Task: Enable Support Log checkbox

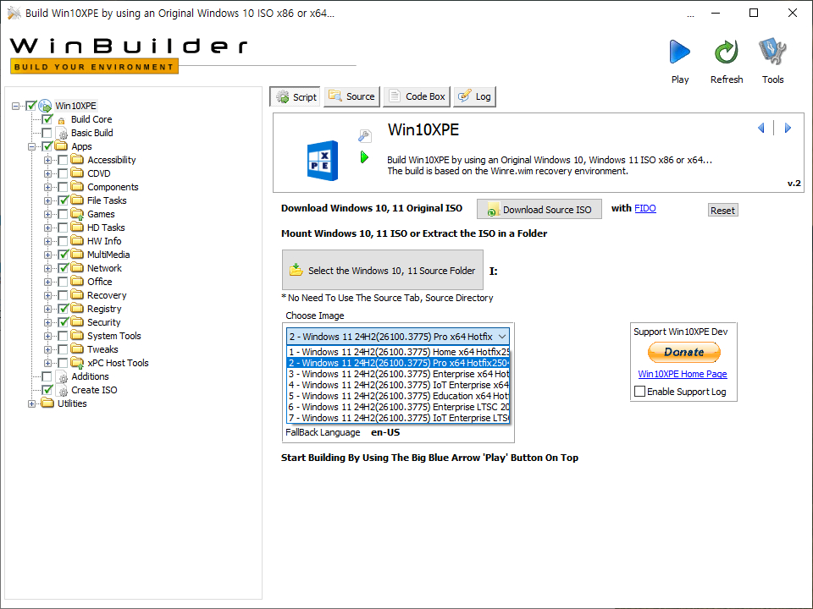Action: point(640,392)
